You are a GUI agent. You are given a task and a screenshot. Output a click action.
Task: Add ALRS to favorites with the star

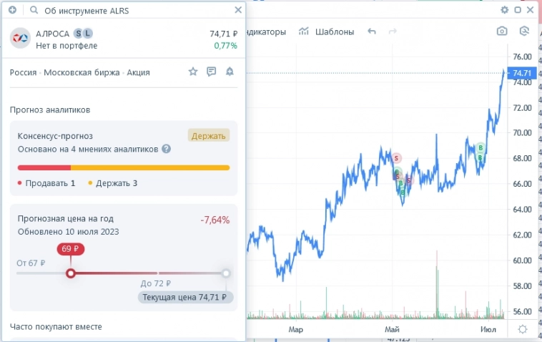(192, 72)
